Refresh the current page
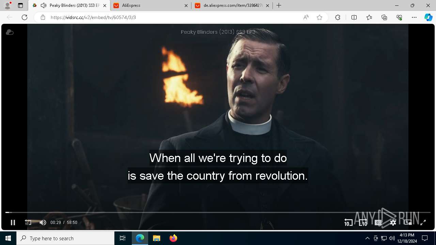The image size is (436, 245). (x=25, y=17)
